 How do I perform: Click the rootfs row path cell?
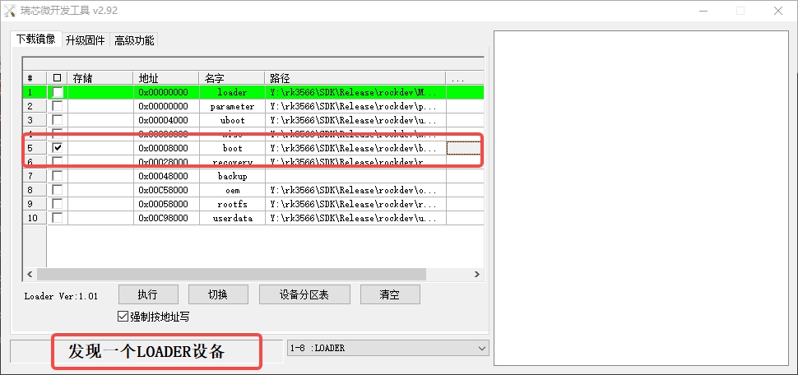tap(355, 204)
